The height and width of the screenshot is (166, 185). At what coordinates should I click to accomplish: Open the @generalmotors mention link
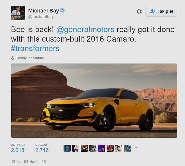click(x=85, y=29)
